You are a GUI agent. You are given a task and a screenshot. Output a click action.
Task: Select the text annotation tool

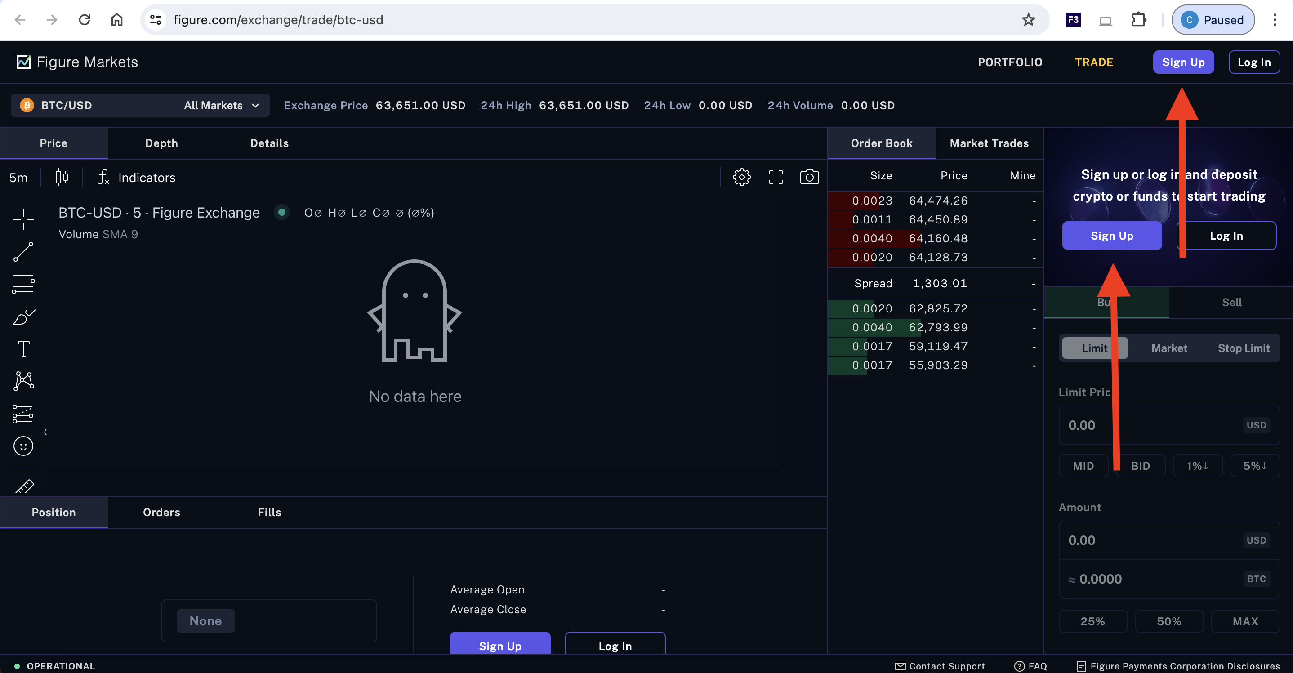(x=23, y=349)
